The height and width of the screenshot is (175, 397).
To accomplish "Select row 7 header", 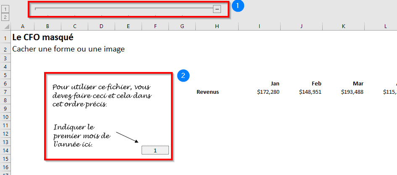I will pyautogui.click(x=5, y=92).
